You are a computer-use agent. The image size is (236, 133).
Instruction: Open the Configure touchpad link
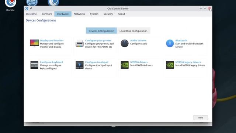97,62
